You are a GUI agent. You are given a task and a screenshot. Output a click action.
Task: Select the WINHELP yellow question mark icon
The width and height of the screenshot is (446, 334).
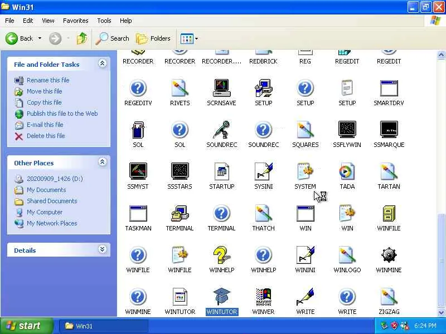(x=221, y=255)
